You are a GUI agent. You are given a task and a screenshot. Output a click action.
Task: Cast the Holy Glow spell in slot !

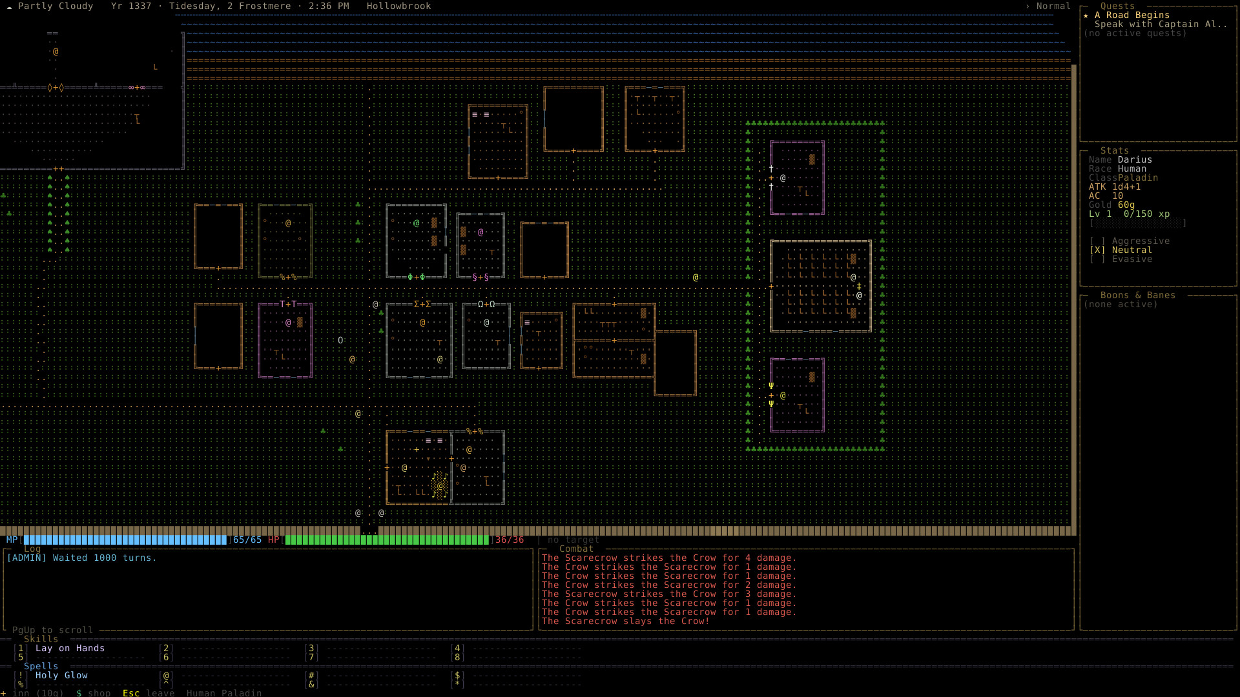click(52, 676)
